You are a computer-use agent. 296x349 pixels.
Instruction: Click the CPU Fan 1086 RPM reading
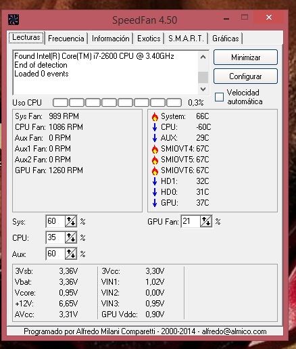[49, 127]
